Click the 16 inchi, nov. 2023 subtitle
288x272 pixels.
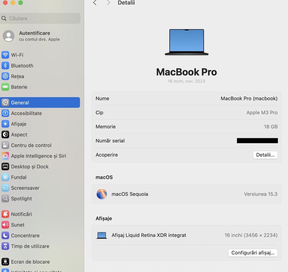(187, 81)
